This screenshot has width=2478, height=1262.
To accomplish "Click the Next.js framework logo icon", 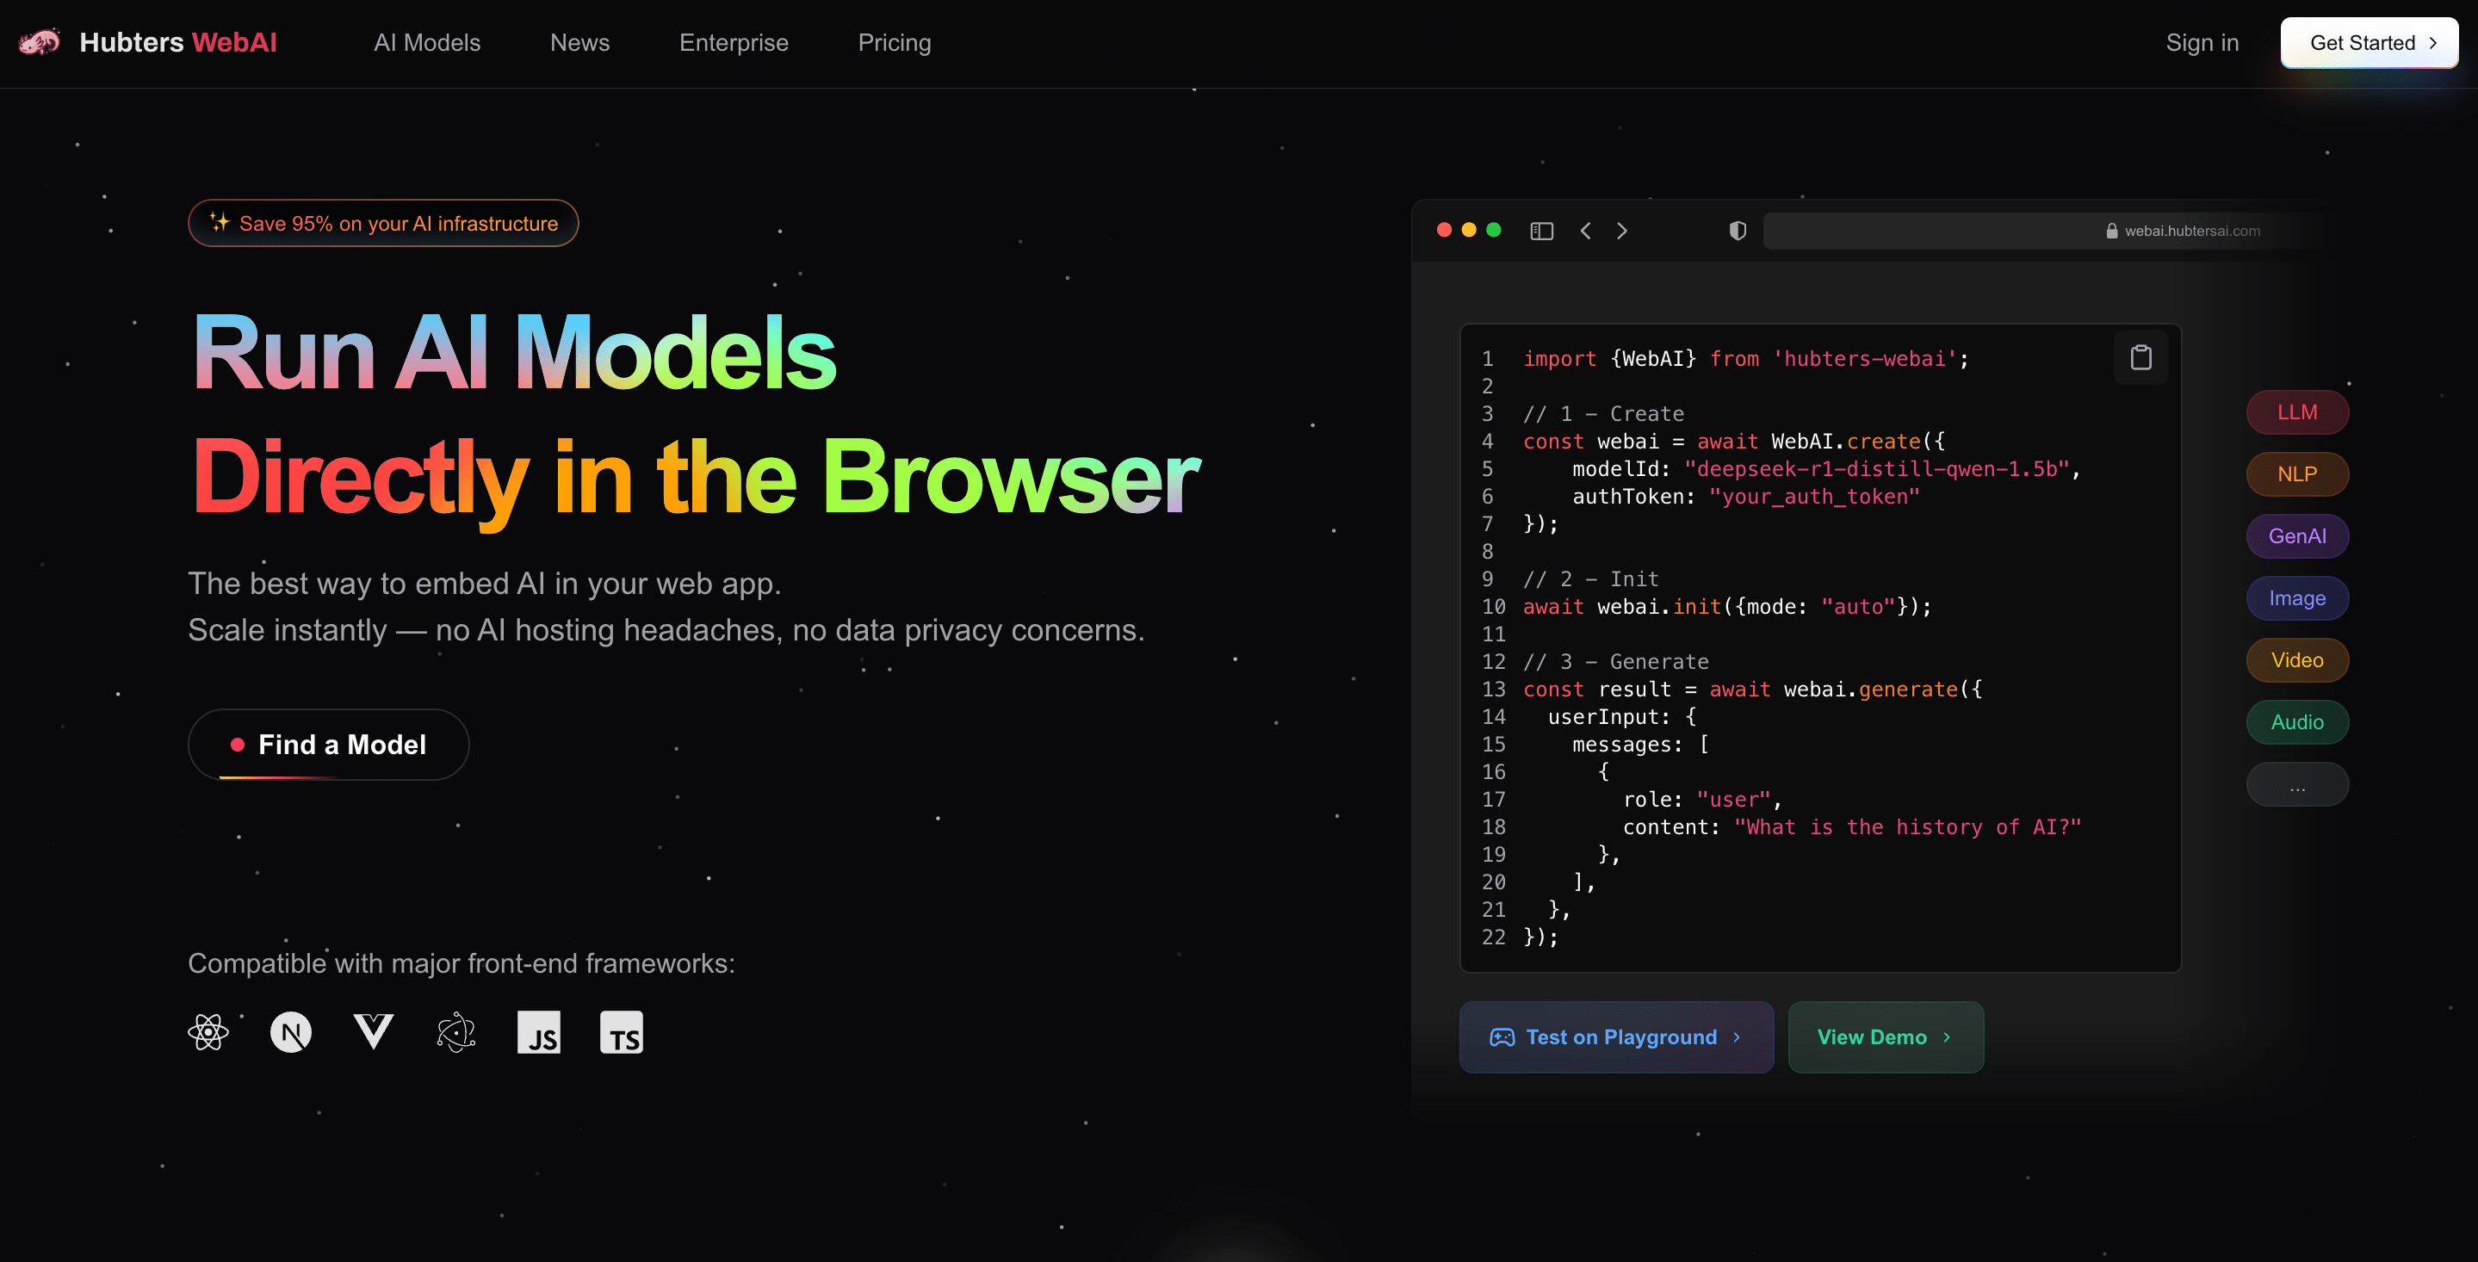I will [290, 1032].
